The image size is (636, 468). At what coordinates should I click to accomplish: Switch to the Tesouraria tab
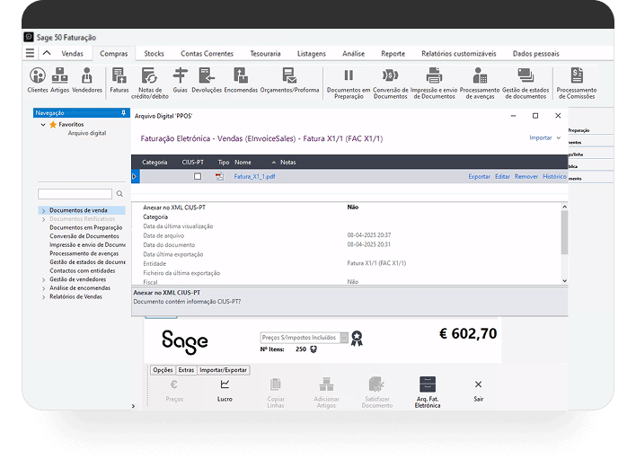(x=265, y=54)
